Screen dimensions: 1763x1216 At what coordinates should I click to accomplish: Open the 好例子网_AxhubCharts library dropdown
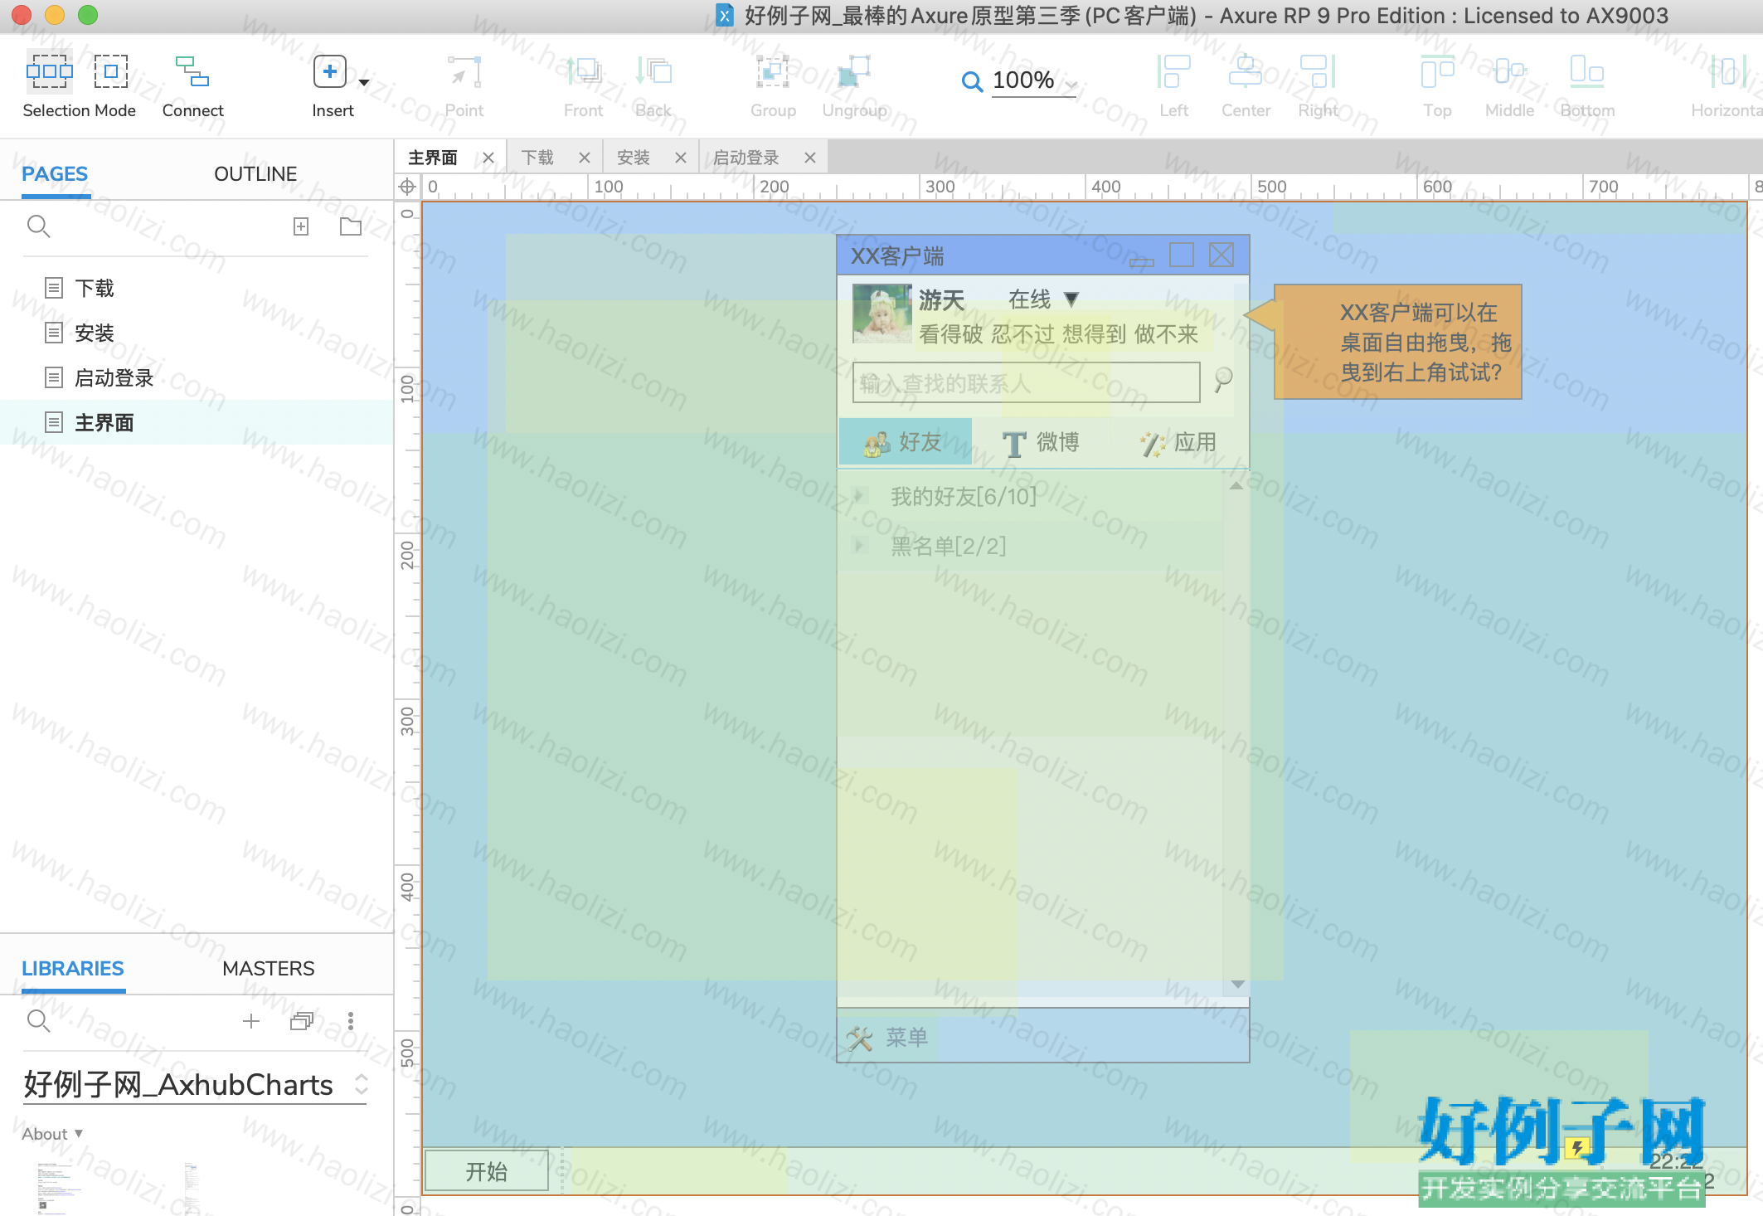[x=195, y=1085]
